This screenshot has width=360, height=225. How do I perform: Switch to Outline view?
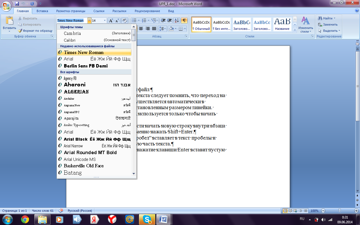tap(300, 211)
